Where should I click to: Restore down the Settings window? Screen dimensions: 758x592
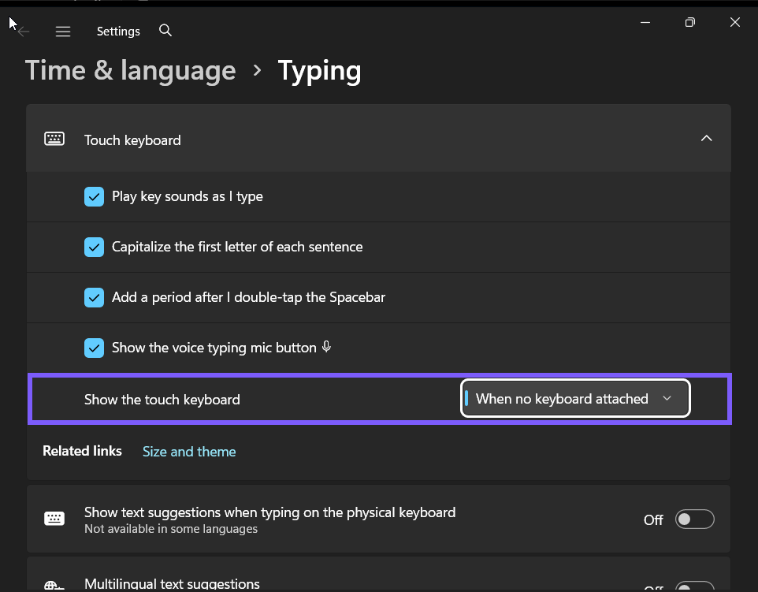click(690, 22)
